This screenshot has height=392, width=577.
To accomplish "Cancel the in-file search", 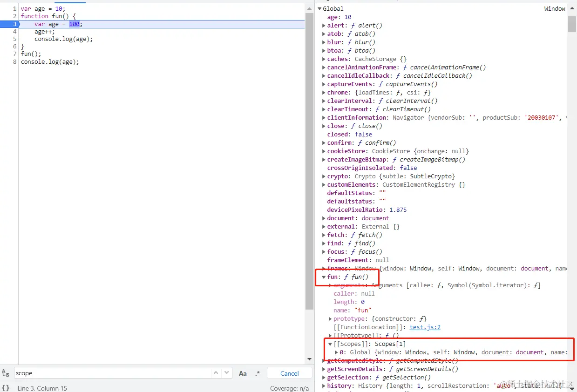I will (290, 373).
